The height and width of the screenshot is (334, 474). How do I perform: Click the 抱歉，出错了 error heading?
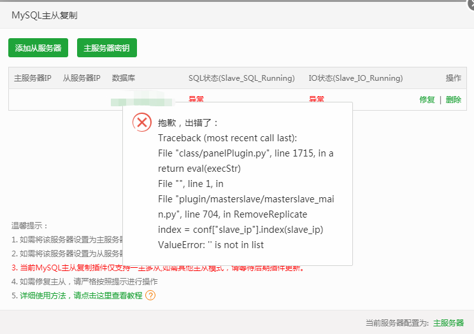click(188, 123)
